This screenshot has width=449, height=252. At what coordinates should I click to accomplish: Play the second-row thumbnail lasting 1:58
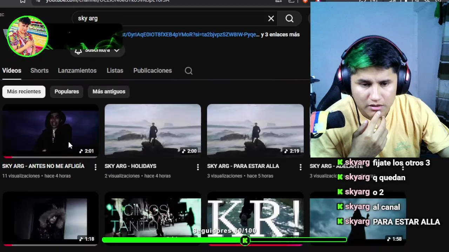(358, 218)
